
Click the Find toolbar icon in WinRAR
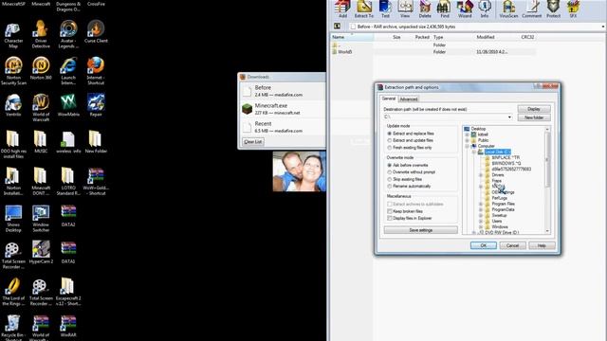[445, 9]
